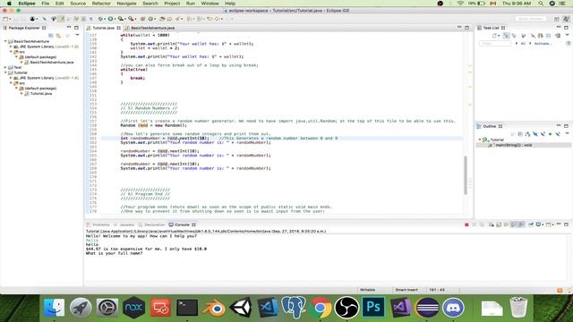Click the Debug toolbar button
This screenshot has height=322, width=573.
click(x=100, y=19)
